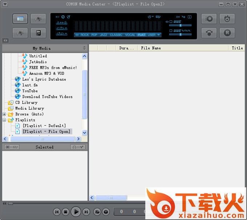Select the VOCAL equalizer preset

130,35
